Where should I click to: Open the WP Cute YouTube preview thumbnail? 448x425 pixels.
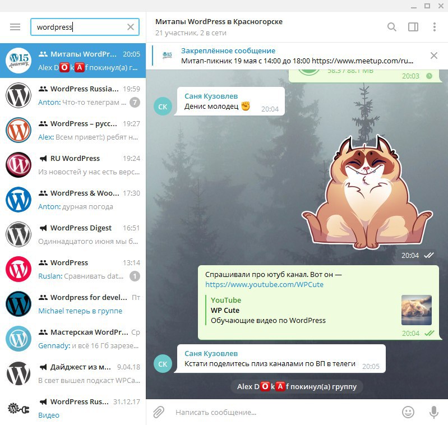(416, 310)
